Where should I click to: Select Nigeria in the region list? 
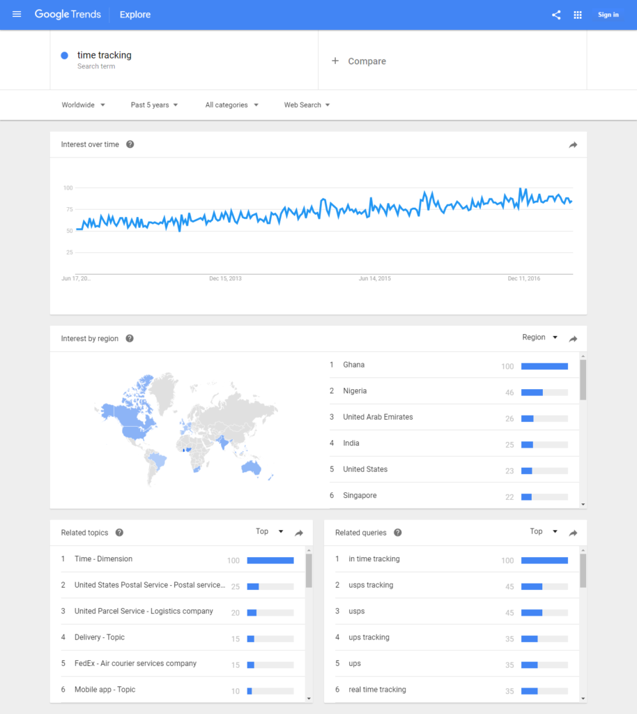454,391
